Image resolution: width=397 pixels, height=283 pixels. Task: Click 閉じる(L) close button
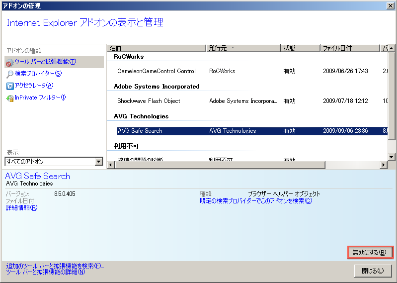373,271
